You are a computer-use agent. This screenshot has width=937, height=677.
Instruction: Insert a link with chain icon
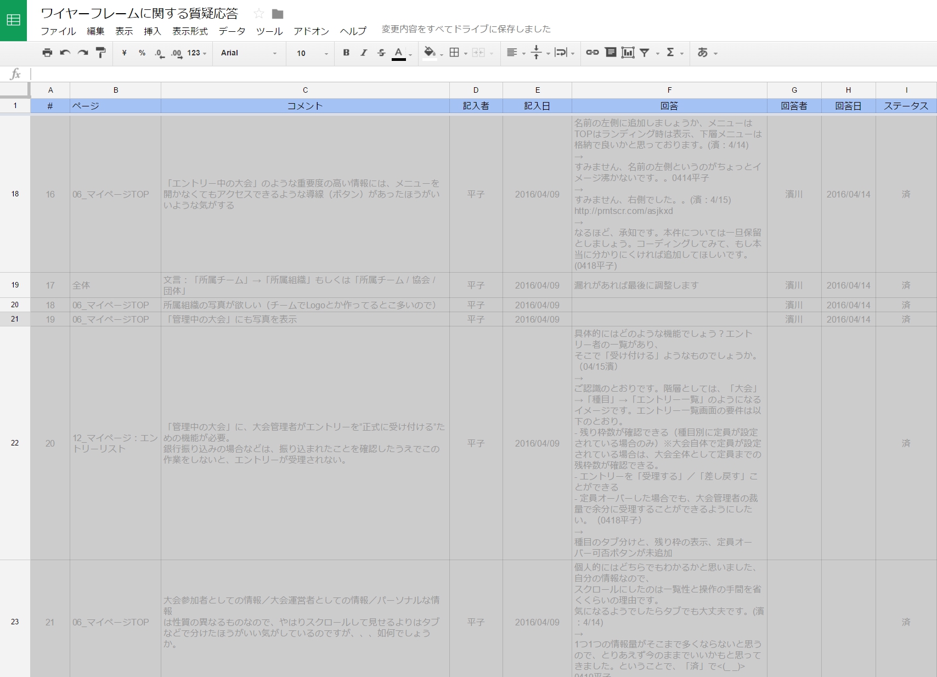click(x=592, y=53)
